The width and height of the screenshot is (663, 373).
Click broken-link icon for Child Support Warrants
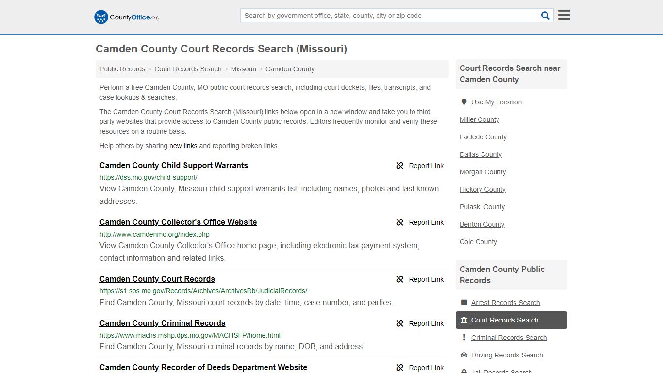click(400, 166)
